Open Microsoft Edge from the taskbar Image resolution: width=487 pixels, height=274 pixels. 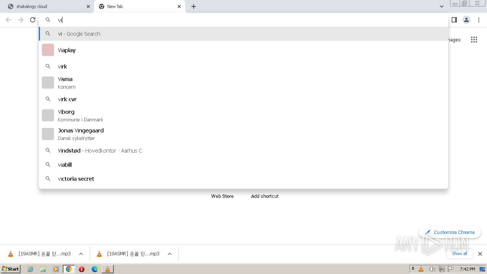[95, 269]
